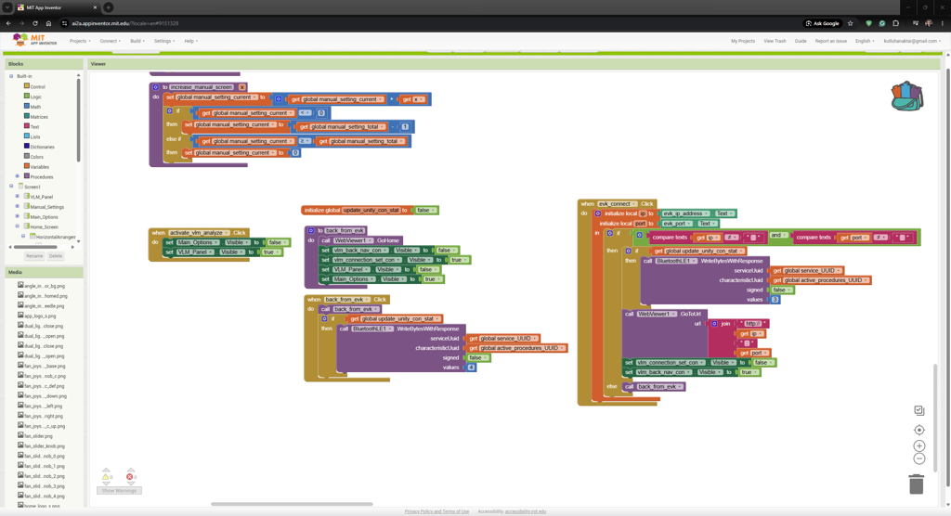The image size is (951, 516).
Task: Open the site information icon in address bar
Action: (64, 23)
